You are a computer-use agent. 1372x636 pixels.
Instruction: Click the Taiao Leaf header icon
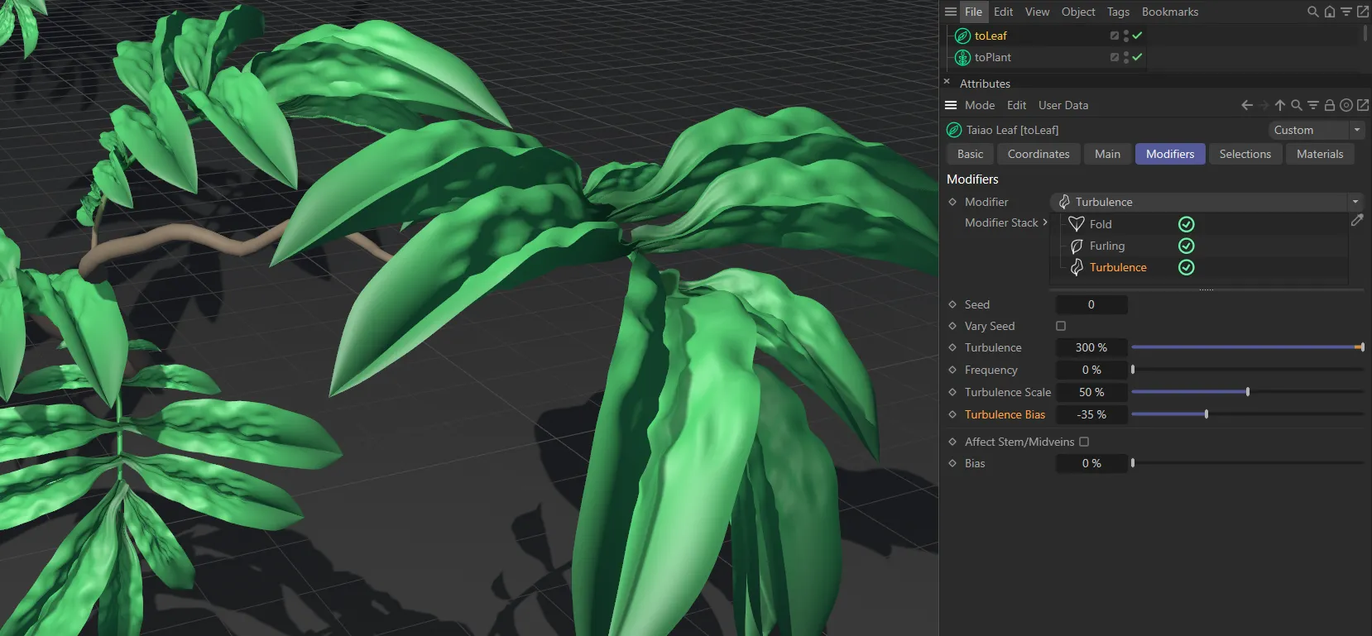point(954,130)
